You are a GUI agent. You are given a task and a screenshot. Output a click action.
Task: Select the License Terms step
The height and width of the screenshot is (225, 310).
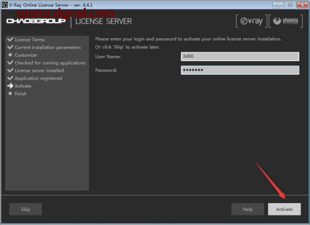30,40
